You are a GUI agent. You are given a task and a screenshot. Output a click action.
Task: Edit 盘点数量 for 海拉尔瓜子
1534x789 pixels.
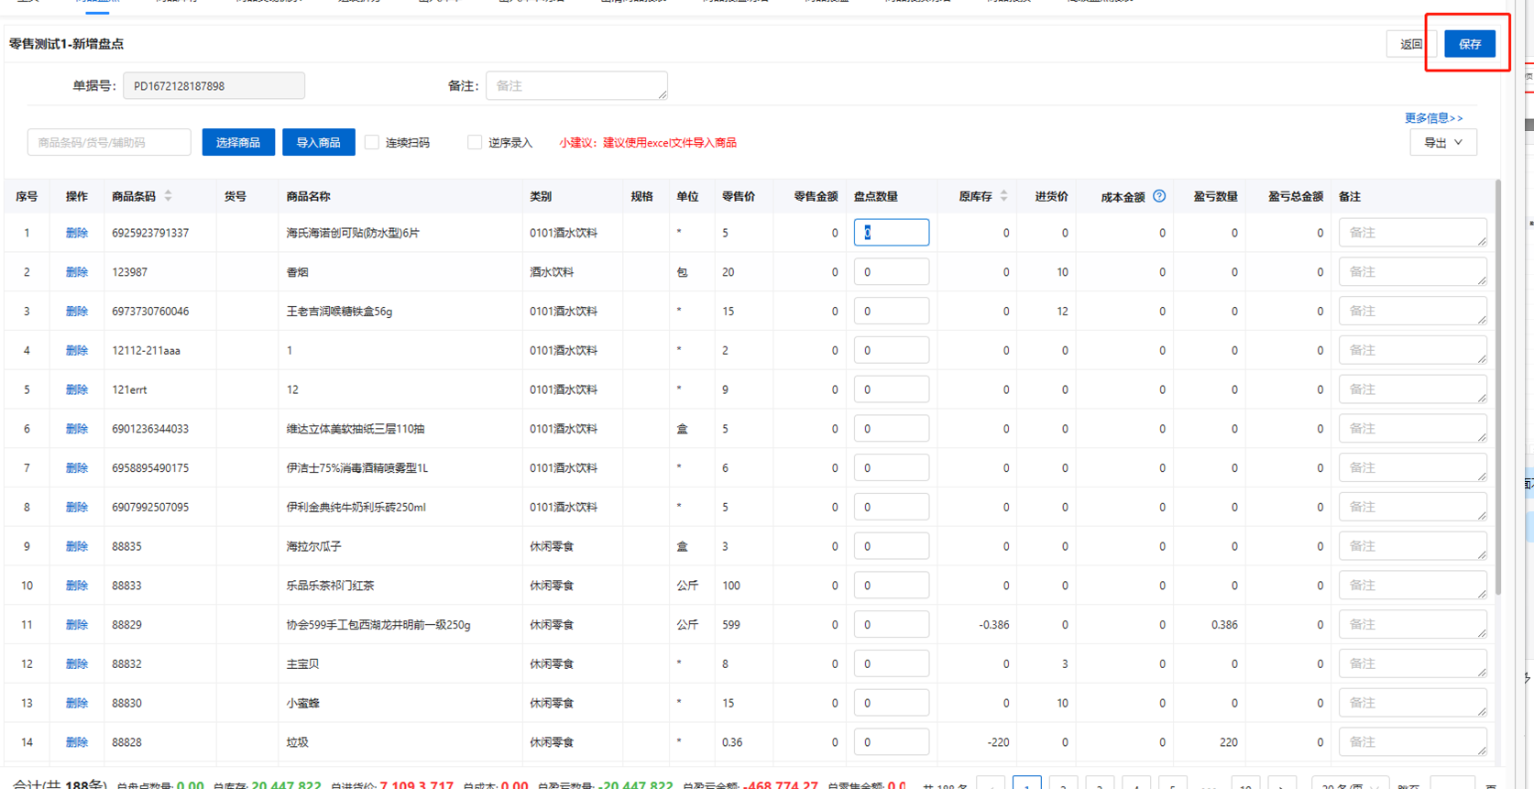click(x=892, y=546)
